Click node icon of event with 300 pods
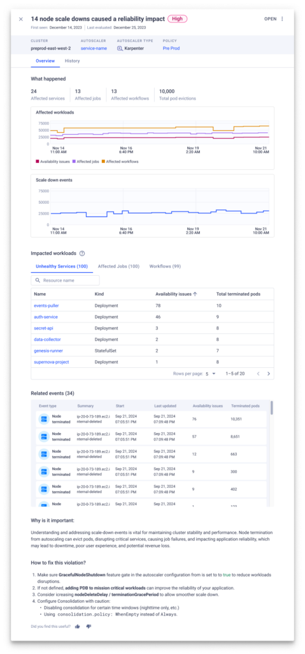The width and height of the screenshot is (305, 654). point(44,471)
